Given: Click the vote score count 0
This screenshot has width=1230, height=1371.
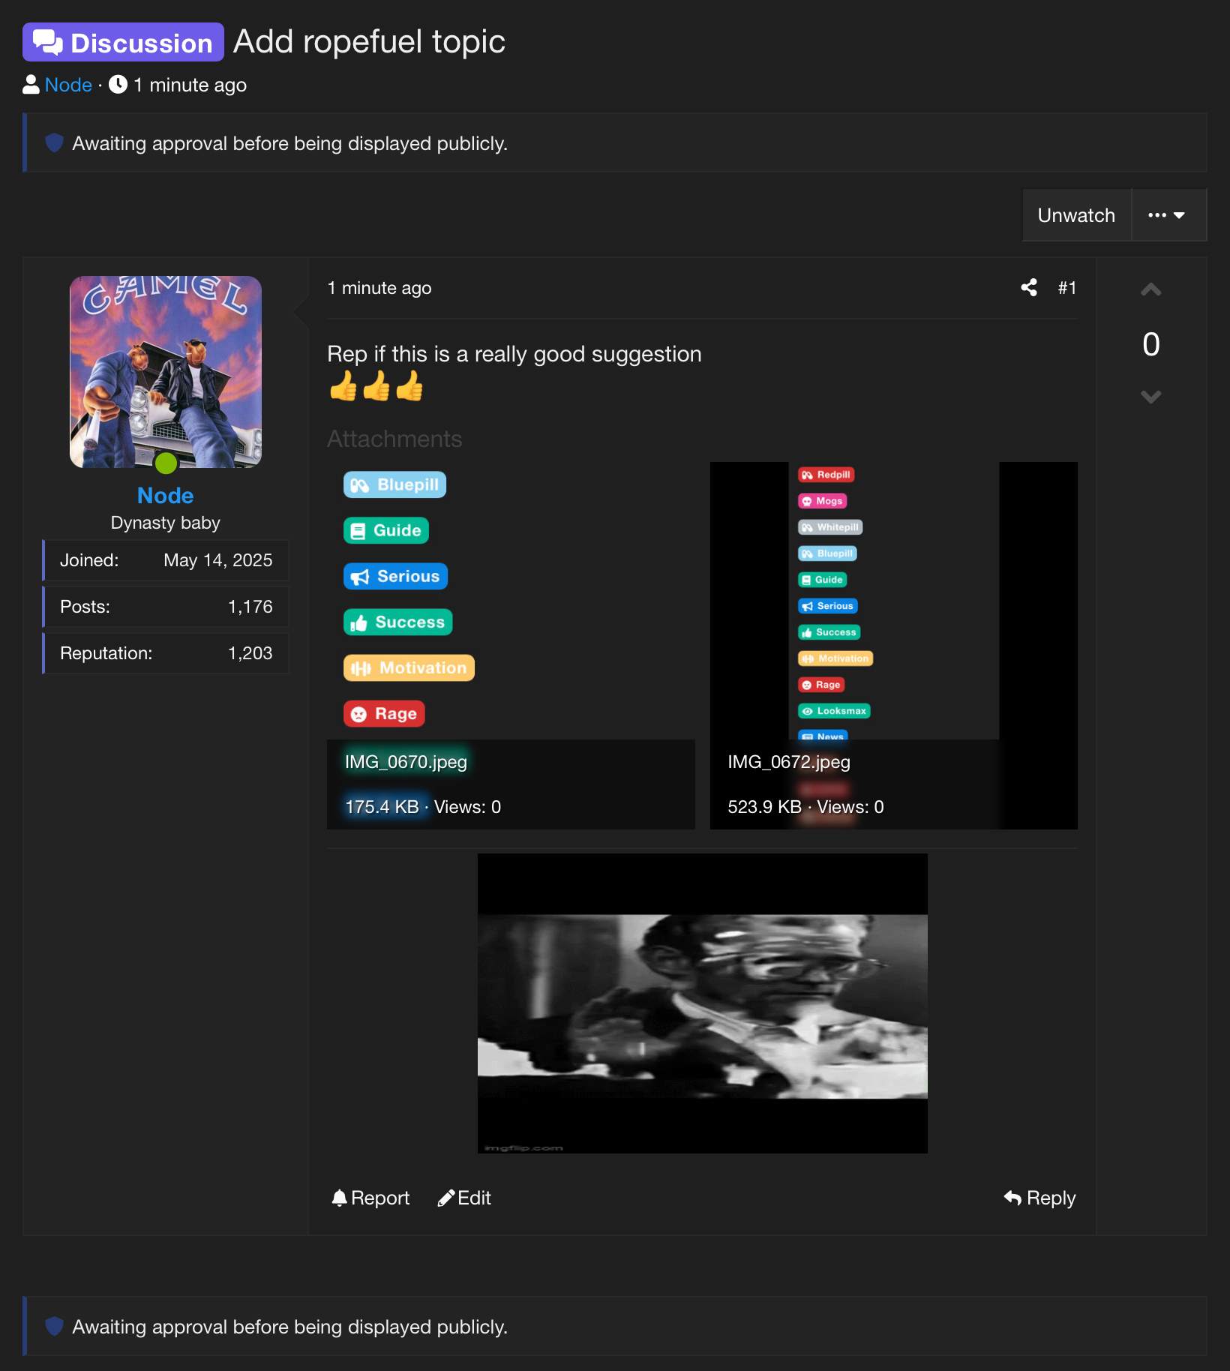Looking at the screenshot, I should point(1150,344).
